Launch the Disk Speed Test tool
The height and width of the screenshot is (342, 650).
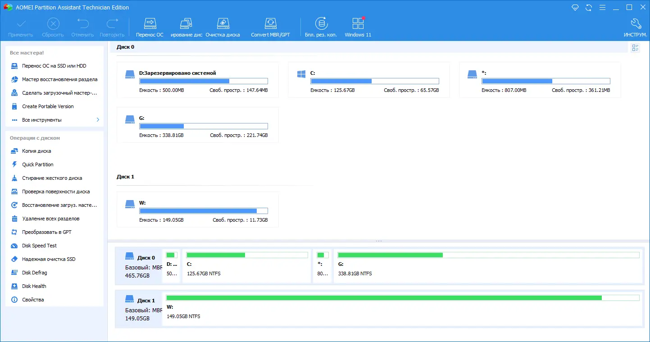40,246
